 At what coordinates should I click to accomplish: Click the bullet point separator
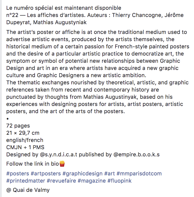(x=8, y=119)
